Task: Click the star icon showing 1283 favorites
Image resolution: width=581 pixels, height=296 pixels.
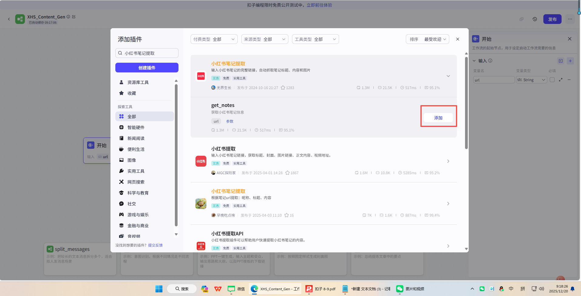Action: point(283,88)
